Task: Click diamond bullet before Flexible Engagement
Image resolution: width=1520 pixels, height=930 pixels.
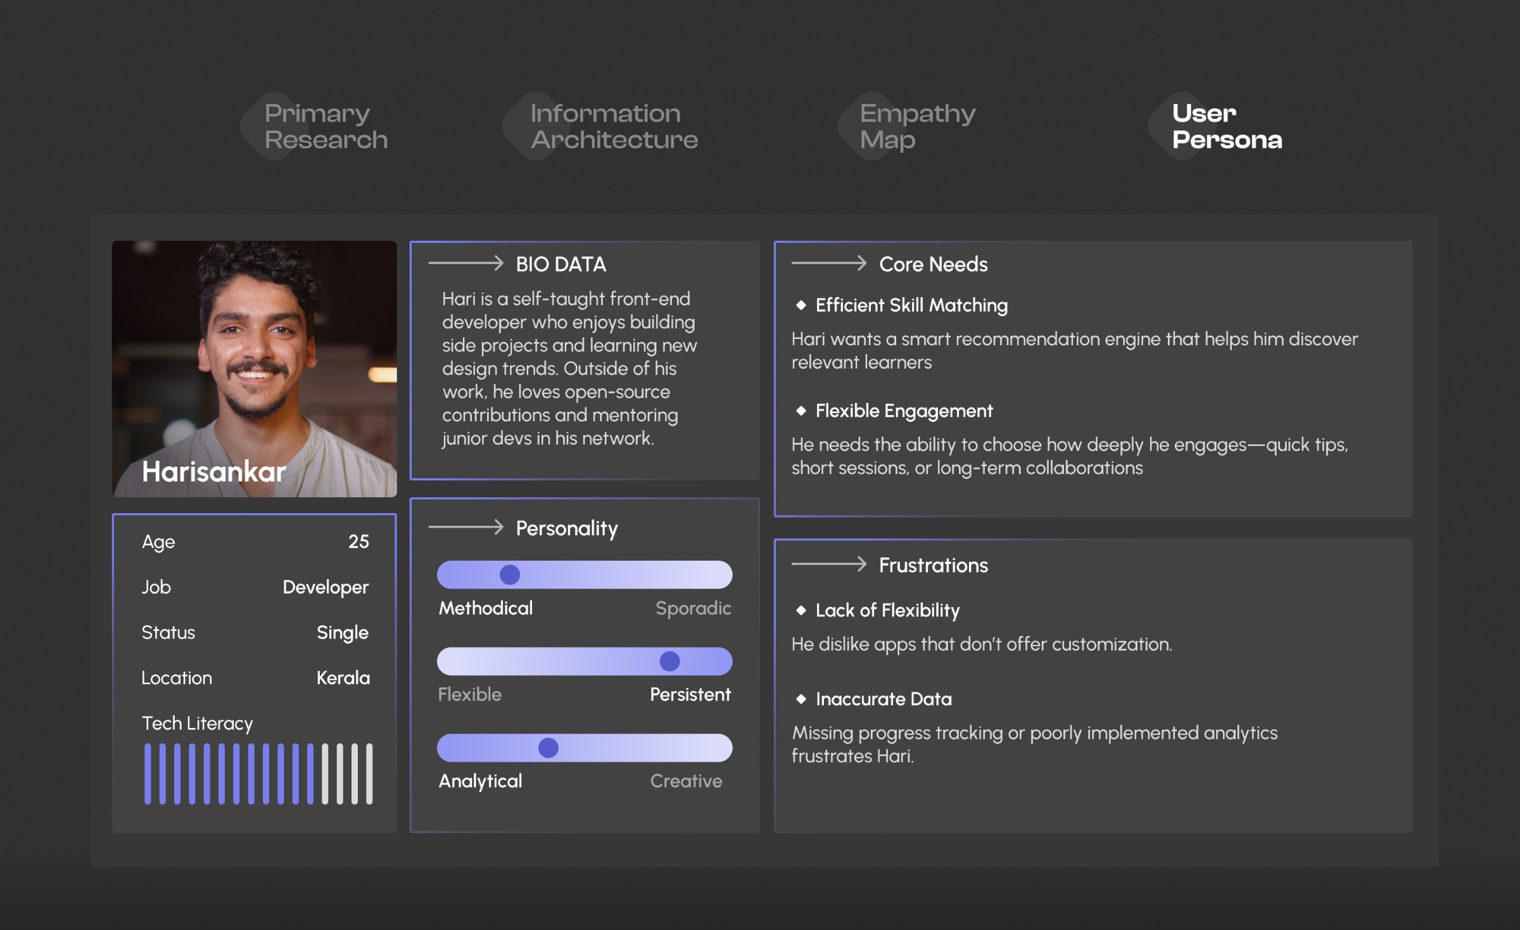Action: [801, 411]
